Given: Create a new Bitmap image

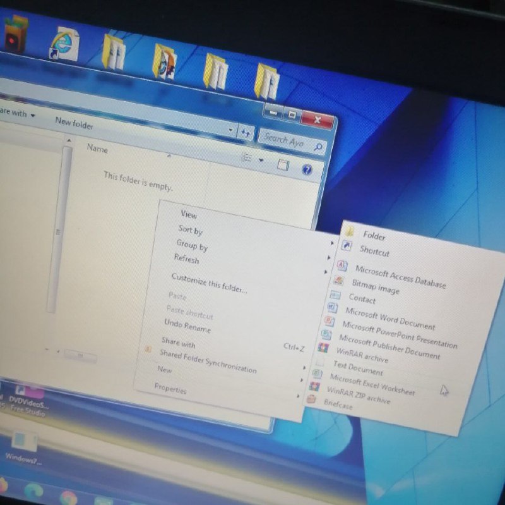Looking at the screenshot, I should (376, 286).
